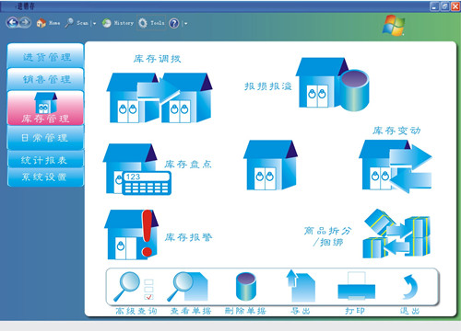The image size is (461, 331).
Task: Expand the dropdown arrow next to Scan
Action: point(94,23)
